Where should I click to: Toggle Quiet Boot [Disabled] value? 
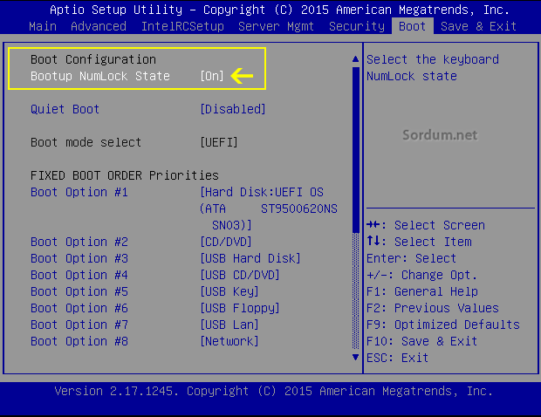coord(233,109)
